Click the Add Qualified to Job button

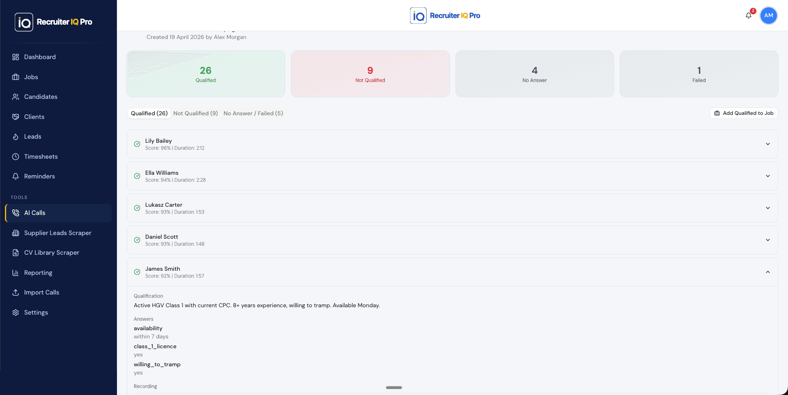(744, 113)
